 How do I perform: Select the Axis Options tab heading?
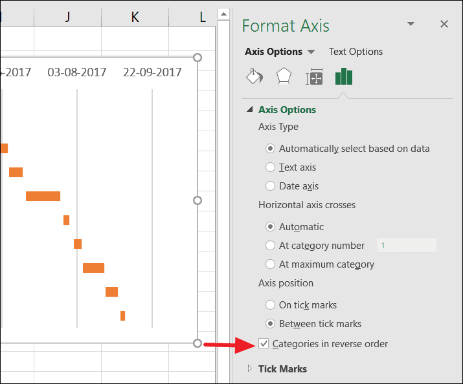pos(273,52)
